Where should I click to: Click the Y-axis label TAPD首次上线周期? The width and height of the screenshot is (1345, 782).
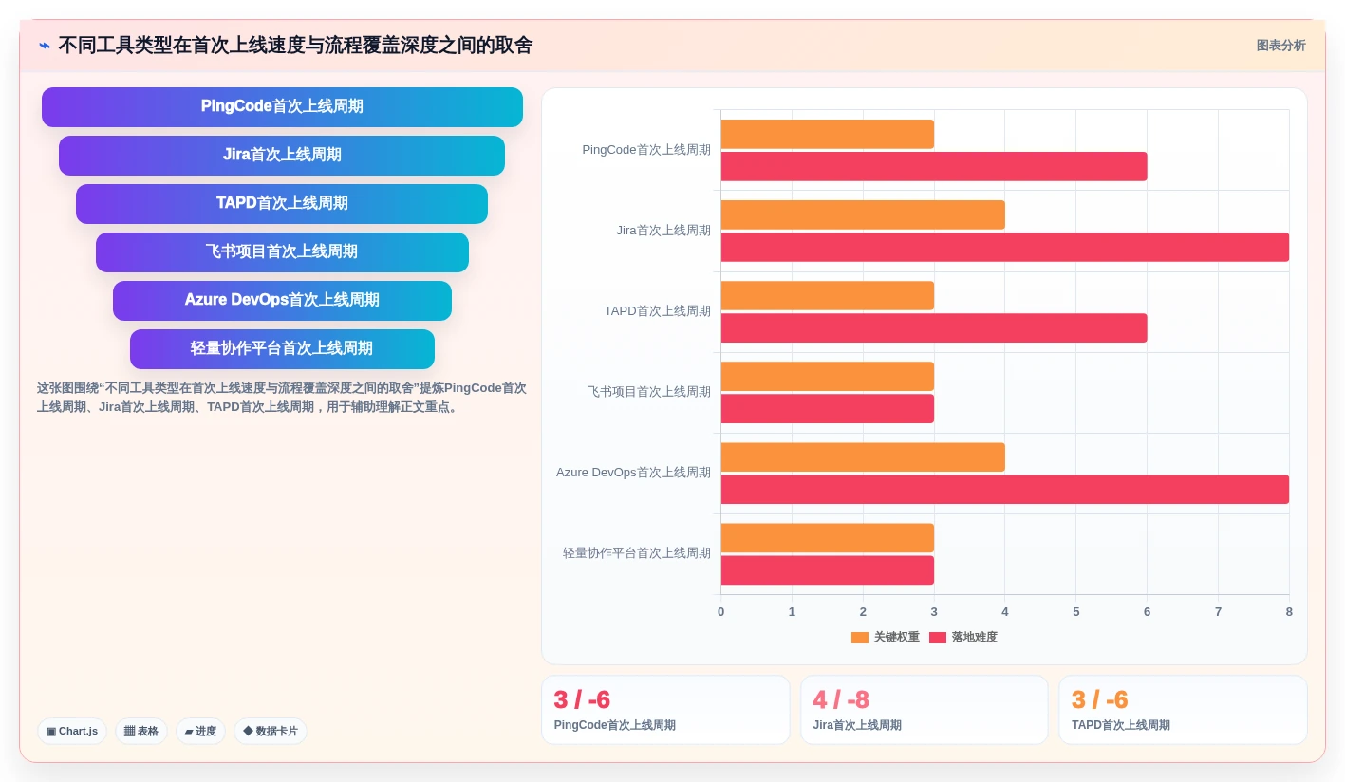pyautogui.click(x=658, y=311)
